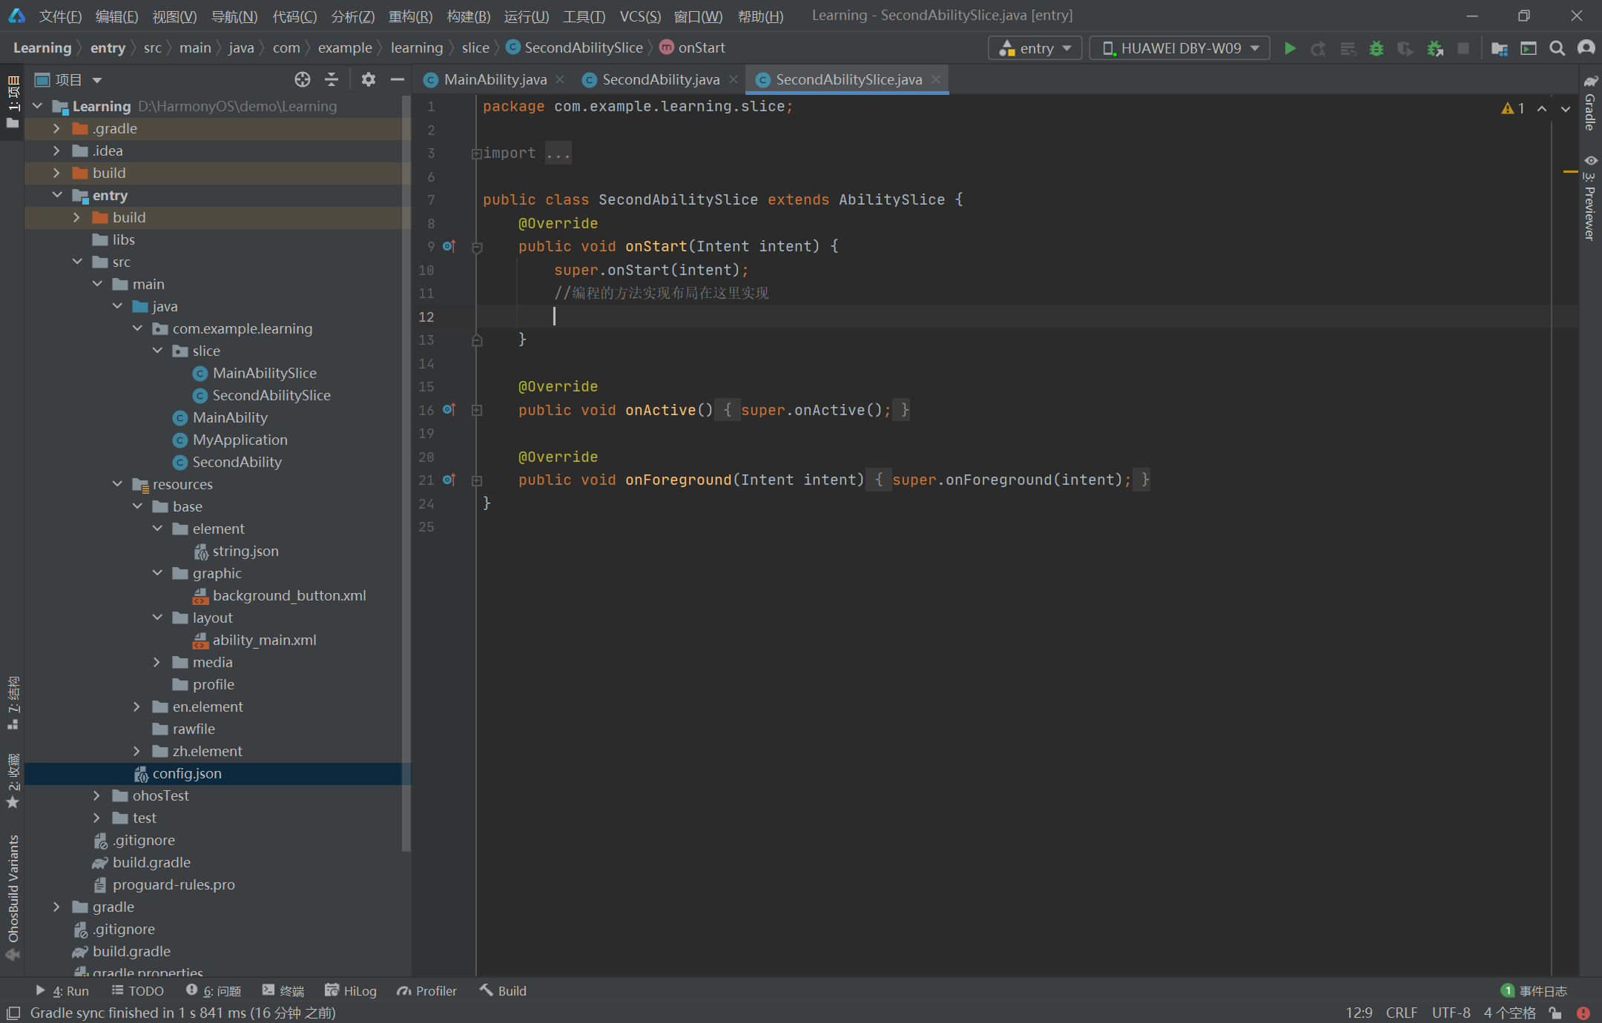
Task: Click the green Run button
Action: tap(1290, 48)
